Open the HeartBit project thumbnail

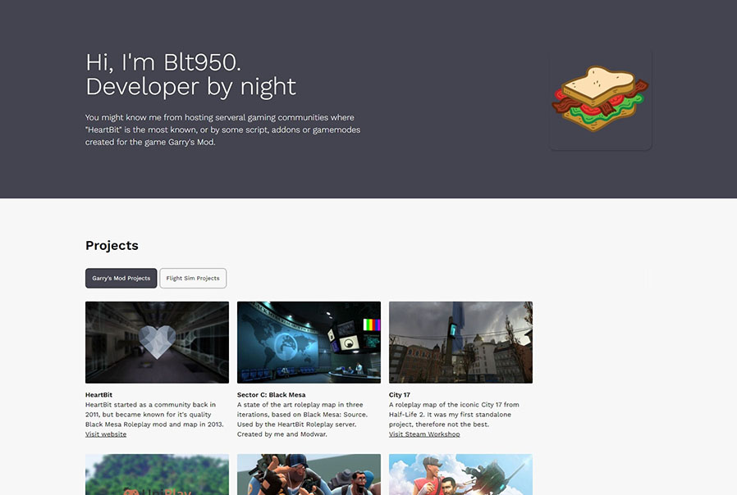pyautogui.click(x=157, y=342)
